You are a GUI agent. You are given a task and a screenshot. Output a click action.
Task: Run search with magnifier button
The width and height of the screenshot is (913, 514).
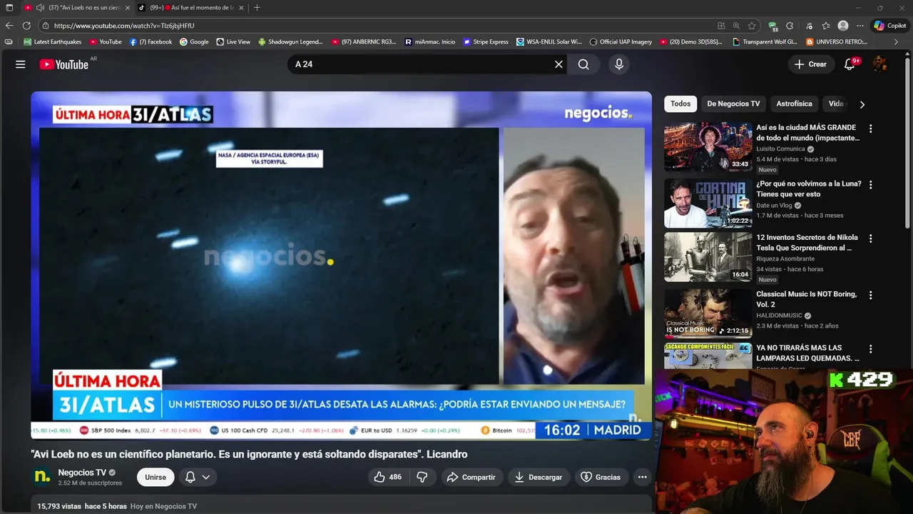tap(583, 64)
